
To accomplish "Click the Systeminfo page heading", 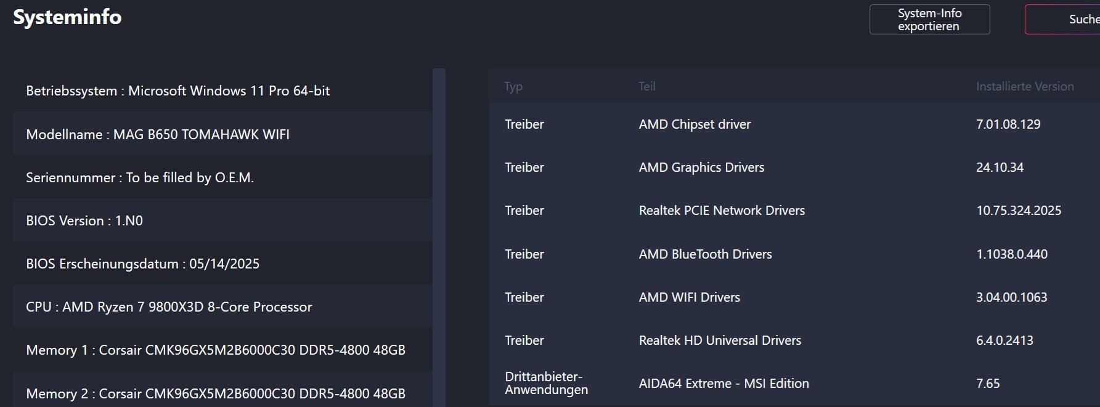I will [67, 17].
